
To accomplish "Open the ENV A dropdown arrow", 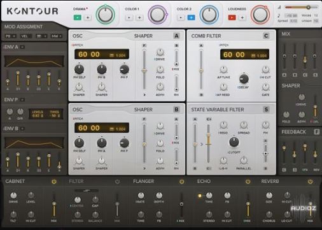I will (22, 47).
